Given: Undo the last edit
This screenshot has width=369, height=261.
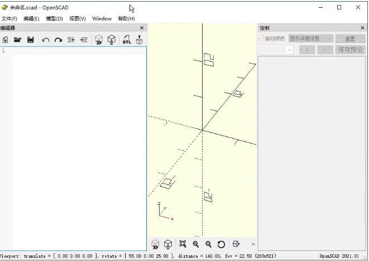Looking at the screenshot, I should tap(46, 40).
